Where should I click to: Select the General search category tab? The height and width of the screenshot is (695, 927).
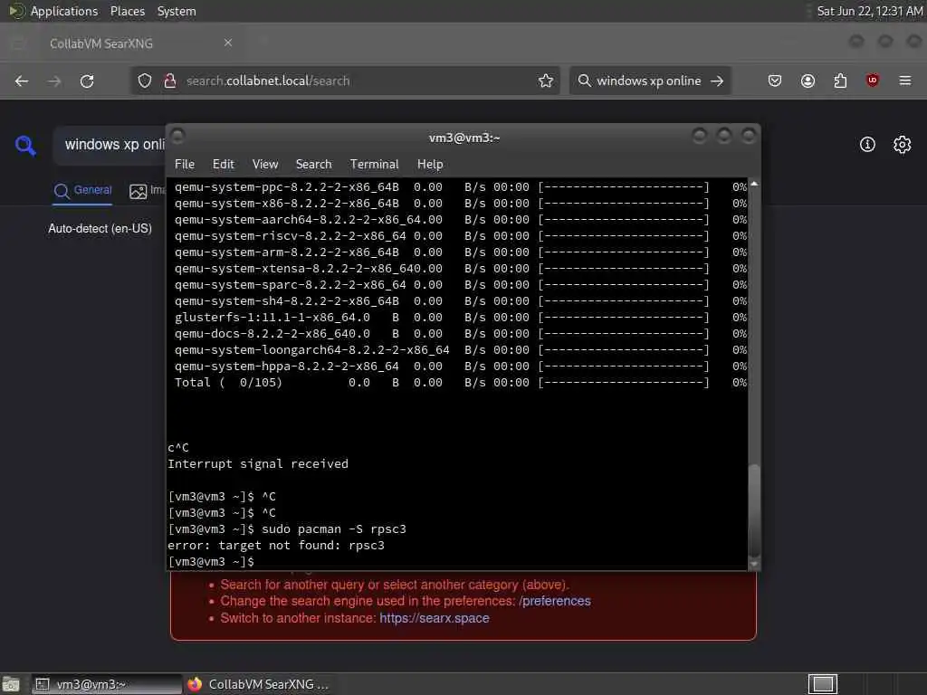(82, 190)
